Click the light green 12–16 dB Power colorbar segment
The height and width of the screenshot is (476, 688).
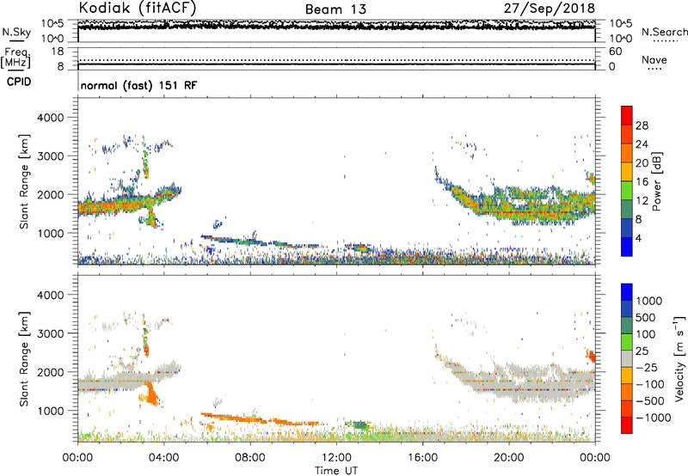627,191
